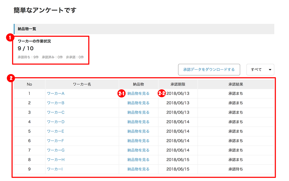Click the 承認データをダウンロードする button
289x181 pixels.
[x=209, y=70]
